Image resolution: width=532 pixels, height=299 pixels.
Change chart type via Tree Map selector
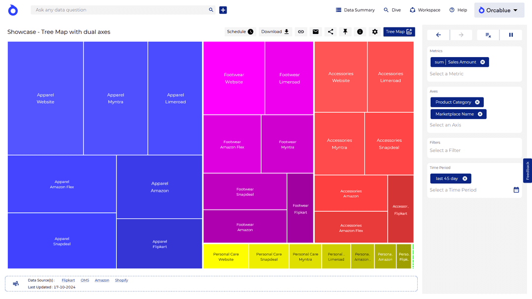point(399,31)
